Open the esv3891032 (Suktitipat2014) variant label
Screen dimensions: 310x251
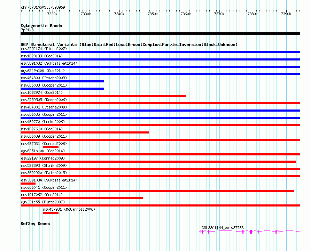click(x=49, y=63)
